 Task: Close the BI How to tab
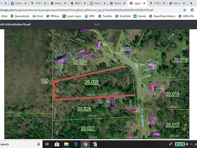pos(184,3)
